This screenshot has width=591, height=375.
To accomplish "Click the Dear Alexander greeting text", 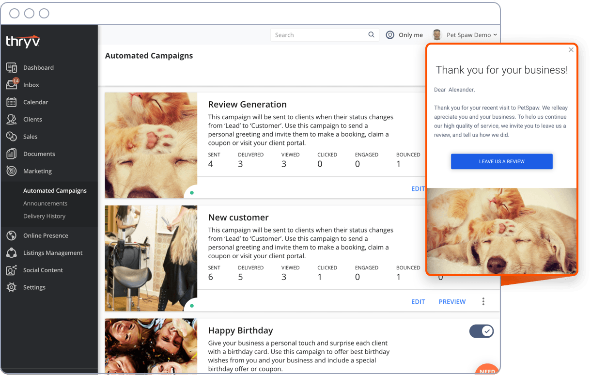I will pyautogui.click(x=454, y=90).
